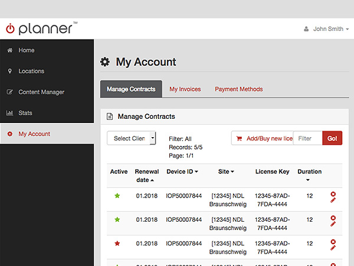Click the Page: 1/1 text
The height and width of the screenshot is (266, 354).
pos(181,155)
